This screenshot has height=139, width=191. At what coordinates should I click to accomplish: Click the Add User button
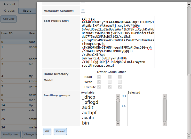tap(9, 19)
